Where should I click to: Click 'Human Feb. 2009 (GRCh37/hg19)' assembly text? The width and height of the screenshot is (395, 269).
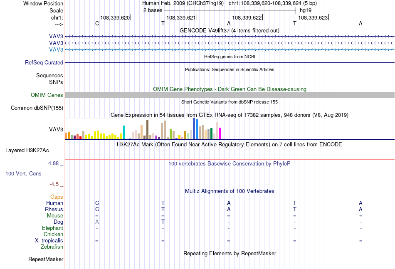coord(183,3)
